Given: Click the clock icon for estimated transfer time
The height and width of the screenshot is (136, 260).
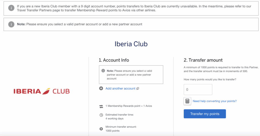Looking at the screenshot, I should tap(101, 115).
